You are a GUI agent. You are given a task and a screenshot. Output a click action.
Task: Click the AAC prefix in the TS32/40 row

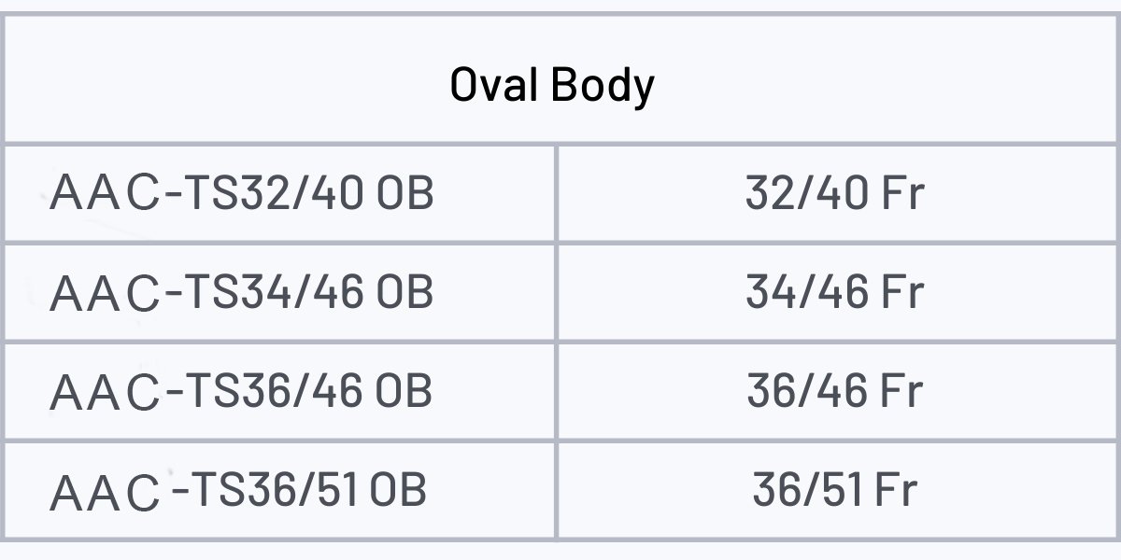[106, 194]
